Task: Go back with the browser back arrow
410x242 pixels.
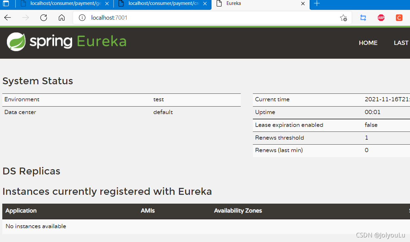Action: click(x=8, y=18)
